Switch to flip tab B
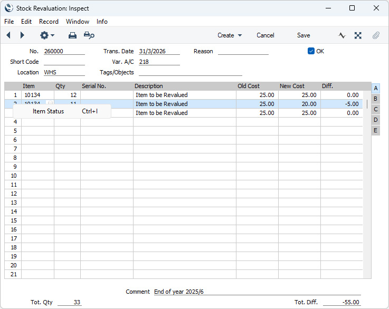This screenshot has width=389, height=309. (x=376, y=99)
